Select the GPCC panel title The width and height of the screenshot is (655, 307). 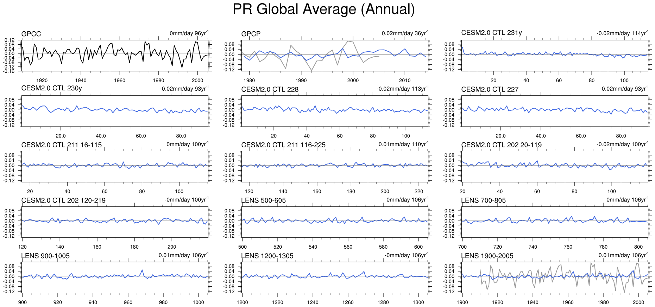(31, 34)
